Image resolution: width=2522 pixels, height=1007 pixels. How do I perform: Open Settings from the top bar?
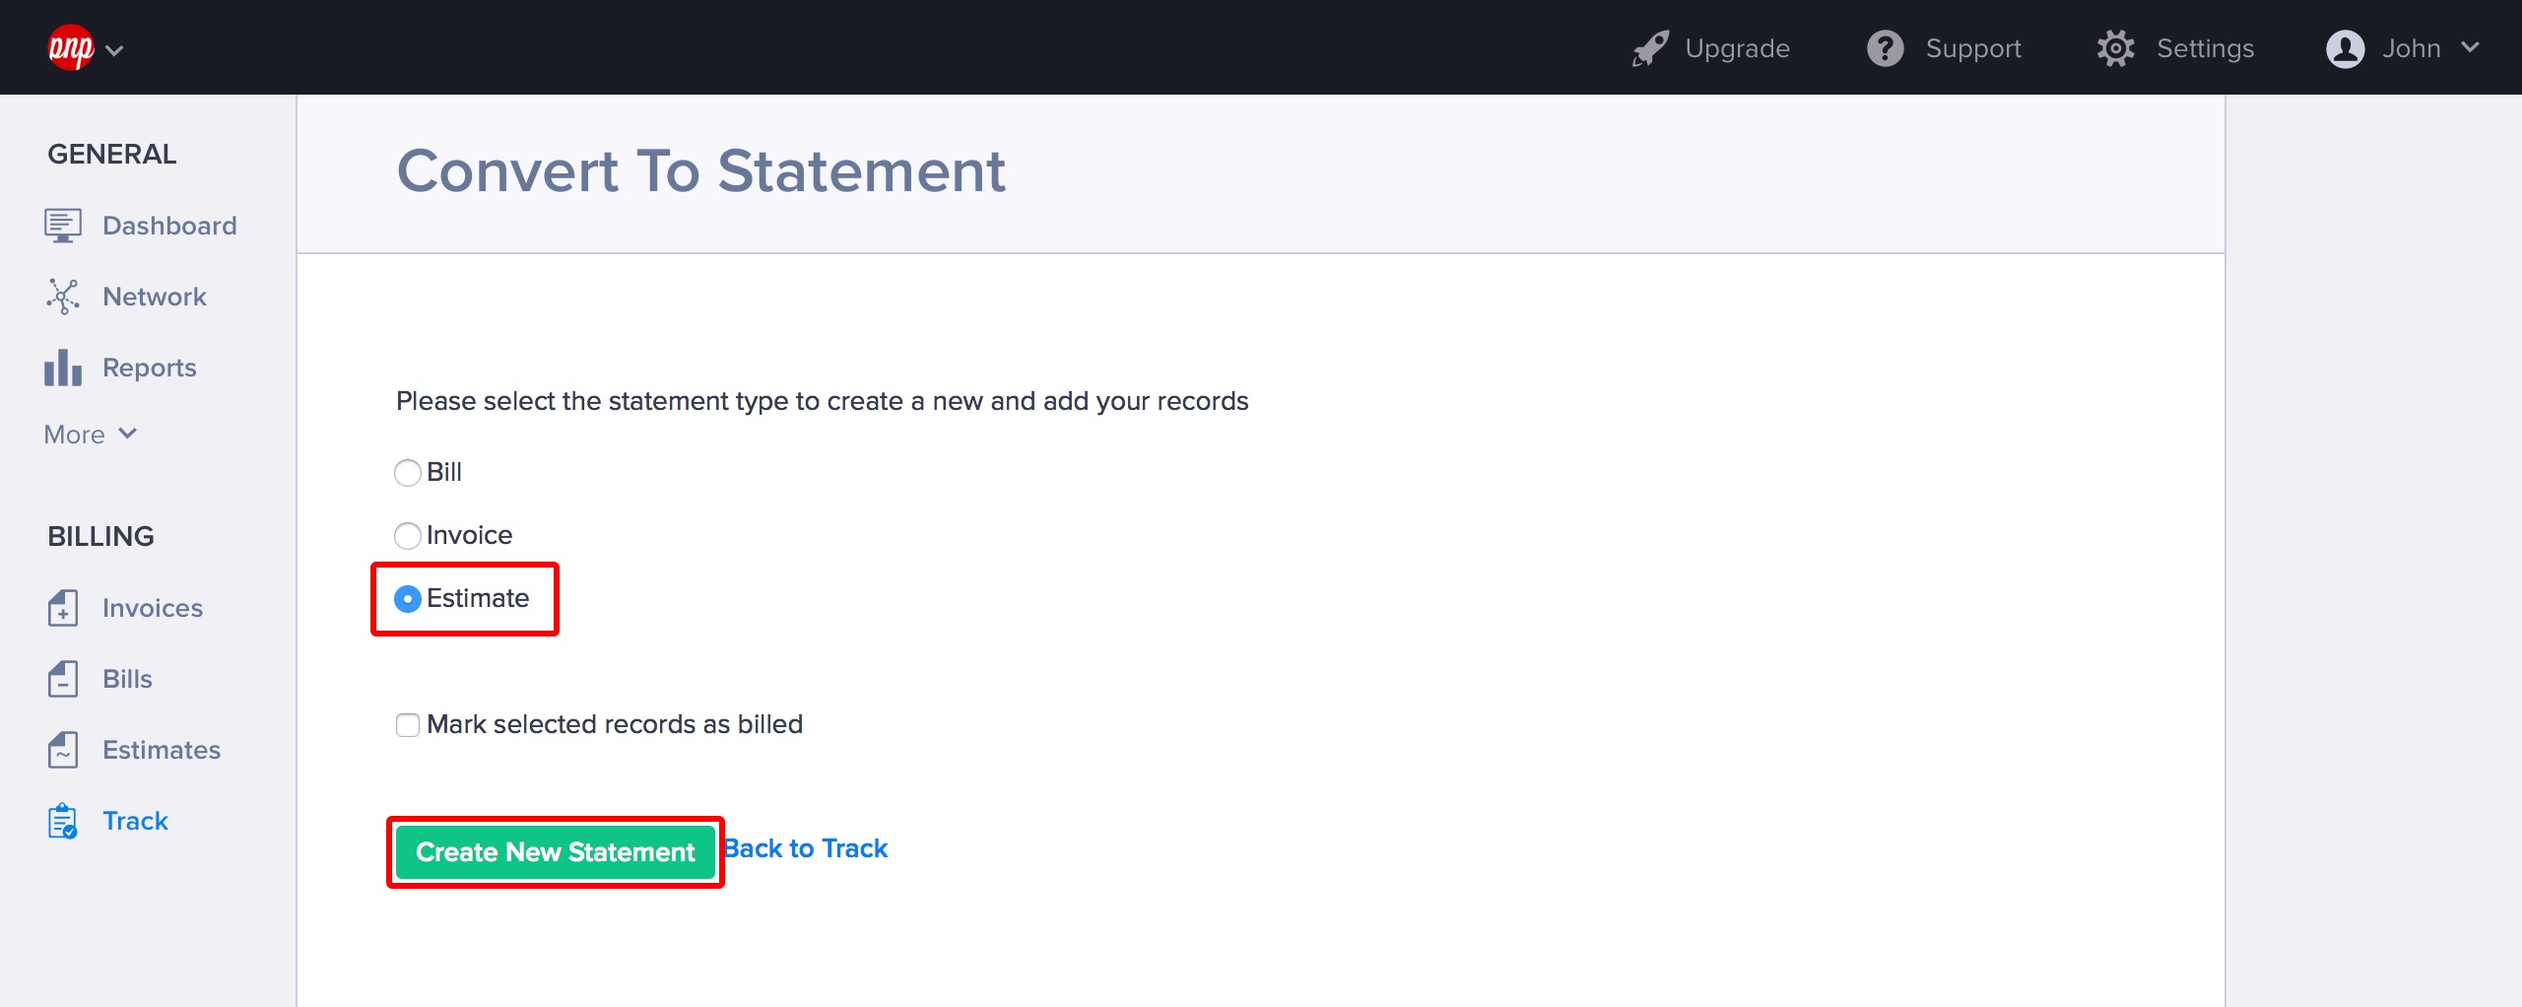(2175, 48)
